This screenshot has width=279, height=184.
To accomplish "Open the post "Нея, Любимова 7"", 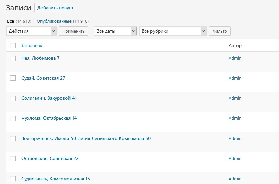I will click(40, 58).
